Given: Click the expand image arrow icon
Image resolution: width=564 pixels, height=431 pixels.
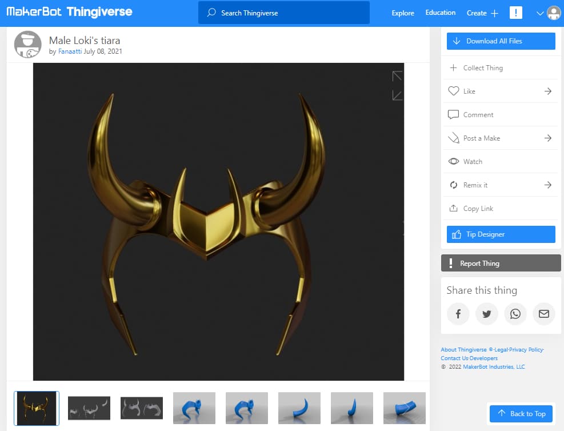Looking at the screenshot, I should pos(397,76).
